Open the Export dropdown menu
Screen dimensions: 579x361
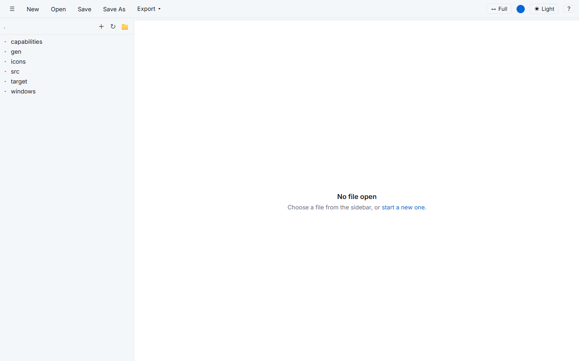pos(149,9)
